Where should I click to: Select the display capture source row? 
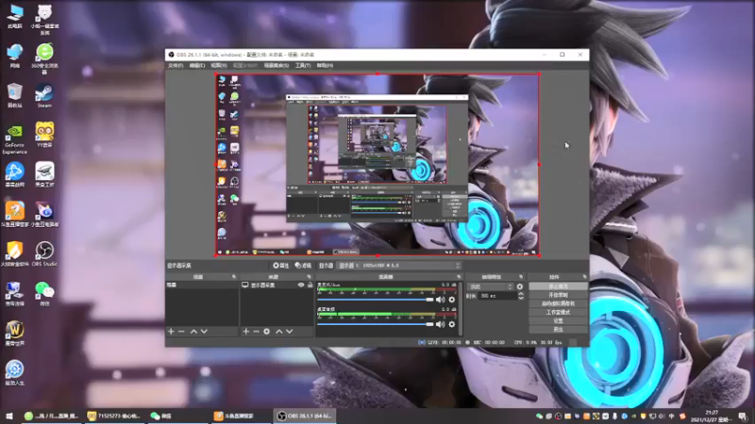pos(277,285)
